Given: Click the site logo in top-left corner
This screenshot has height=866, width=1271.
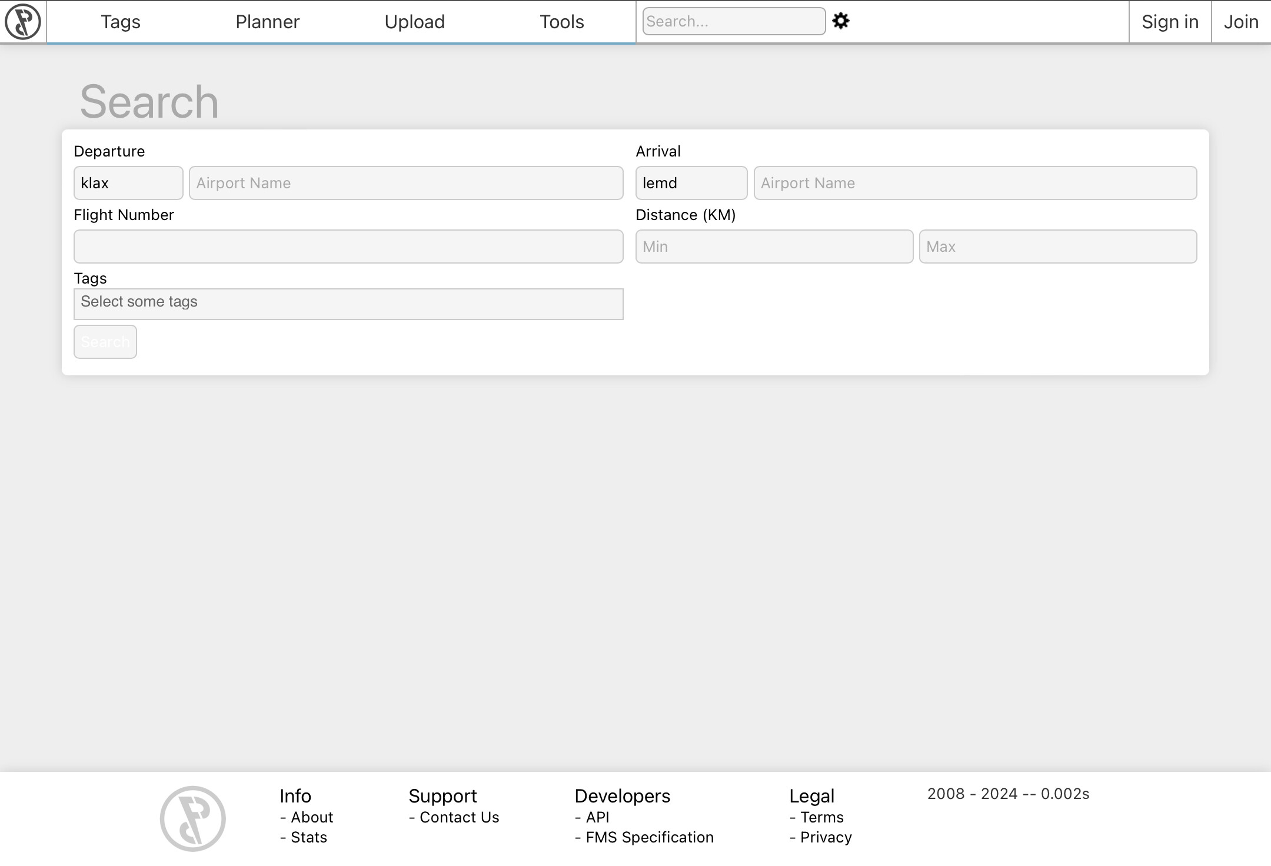Looking at the screenshot, I should [23, 22].
